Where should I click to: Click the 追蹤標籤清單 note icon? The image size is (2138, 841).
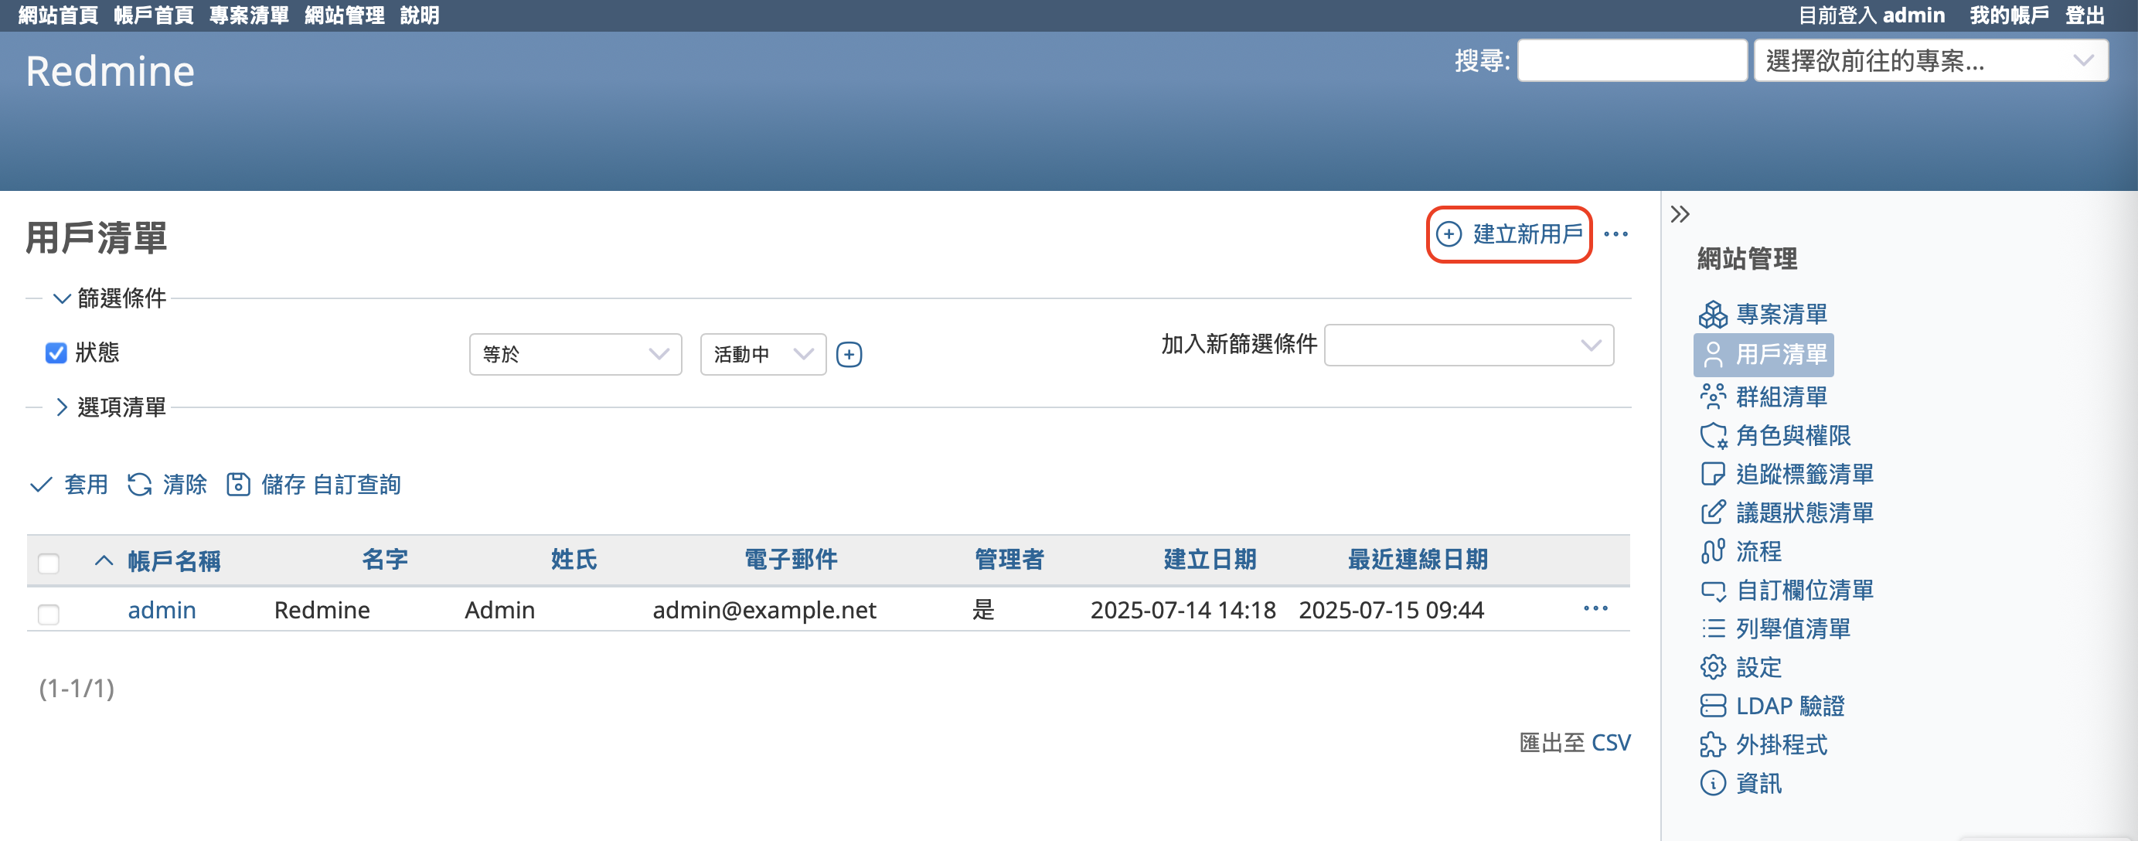click(1712, 474)
